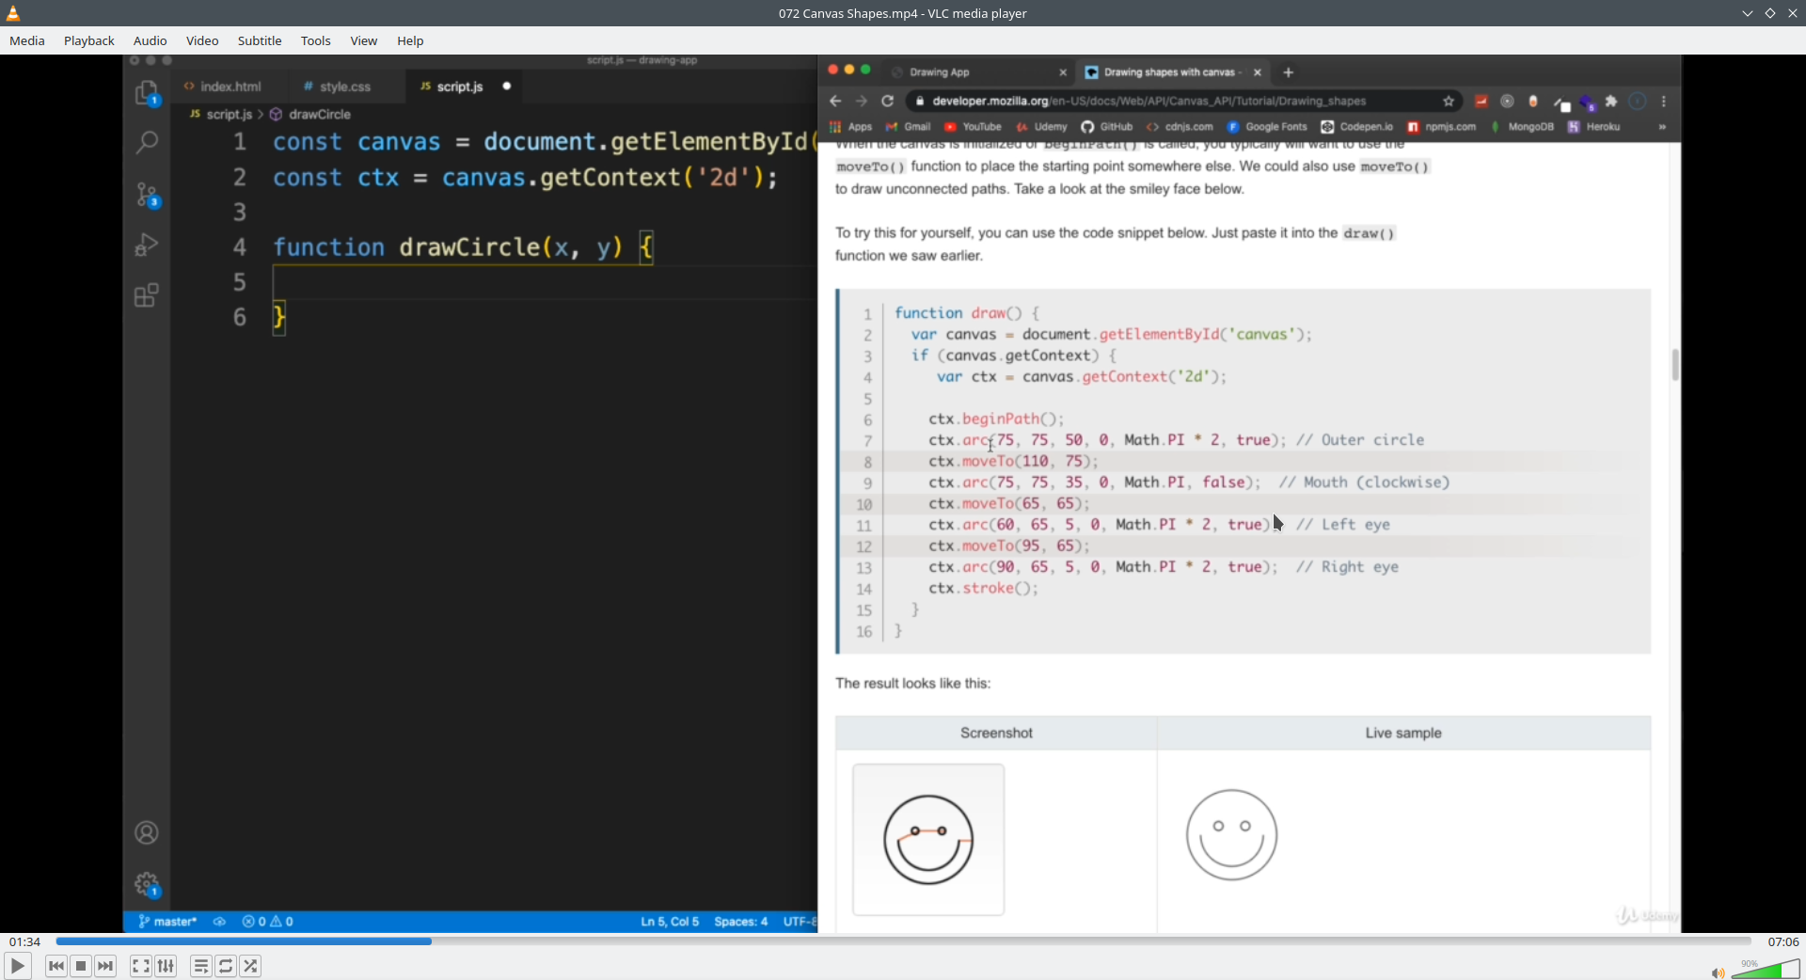
Task: Open errors and warnings status item
Action: 268,922
